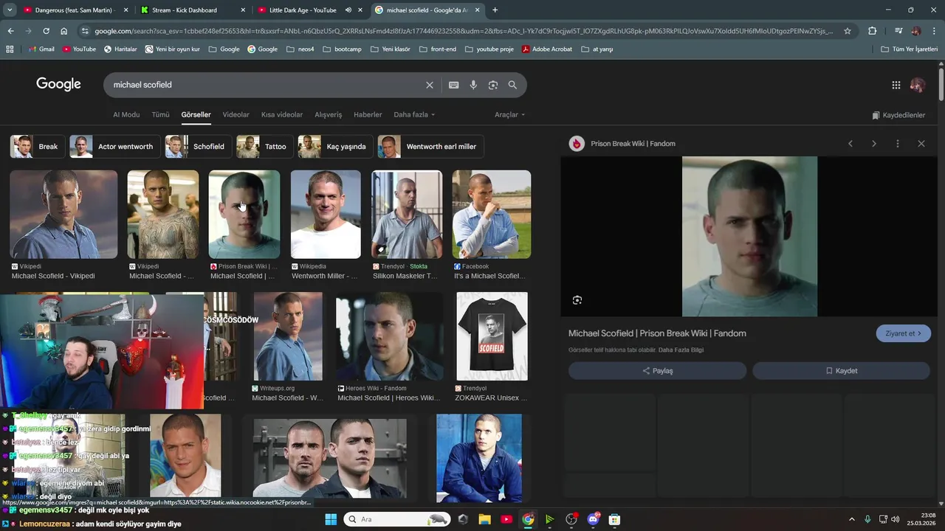Image resolution: width=945 pixels, height=531 pixels.
Task: Click the browser address bar
Action: pyautogui.click(x=464, y=31)
